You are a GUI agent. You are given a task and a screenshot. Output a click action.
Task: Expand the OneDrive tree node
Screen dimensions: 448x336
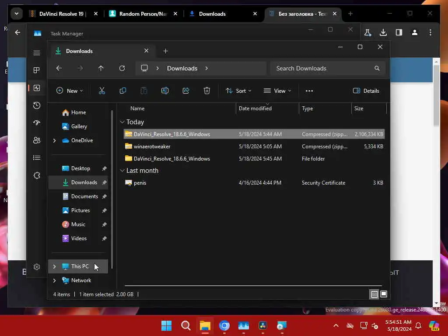click(x=54, y=140)
